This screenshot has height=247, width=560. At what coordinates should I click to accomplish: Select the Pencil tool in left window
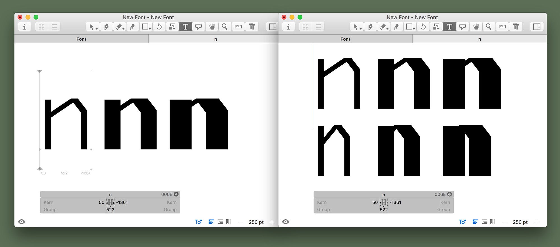coord(133,27)
